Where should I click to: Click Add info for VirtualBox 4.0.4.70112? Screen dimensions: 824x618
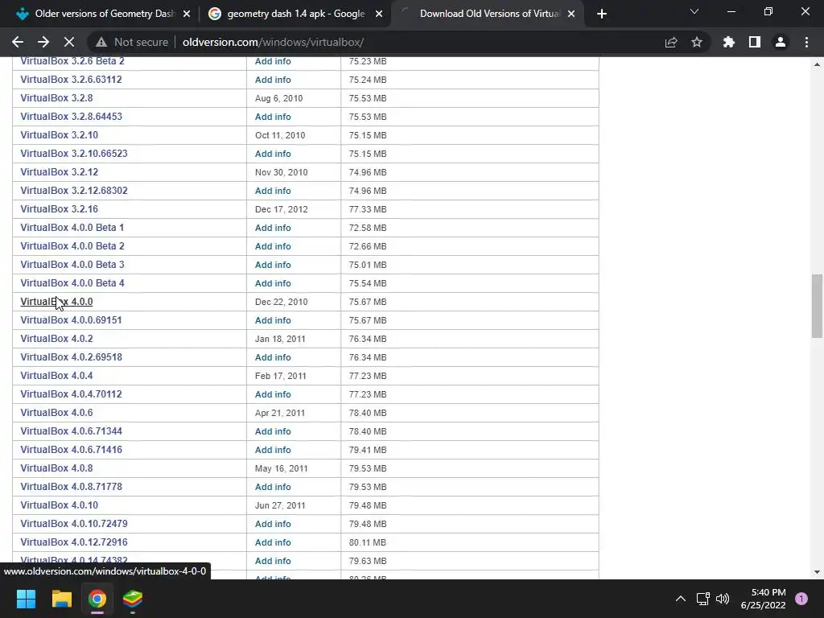(x=273, y=394)
